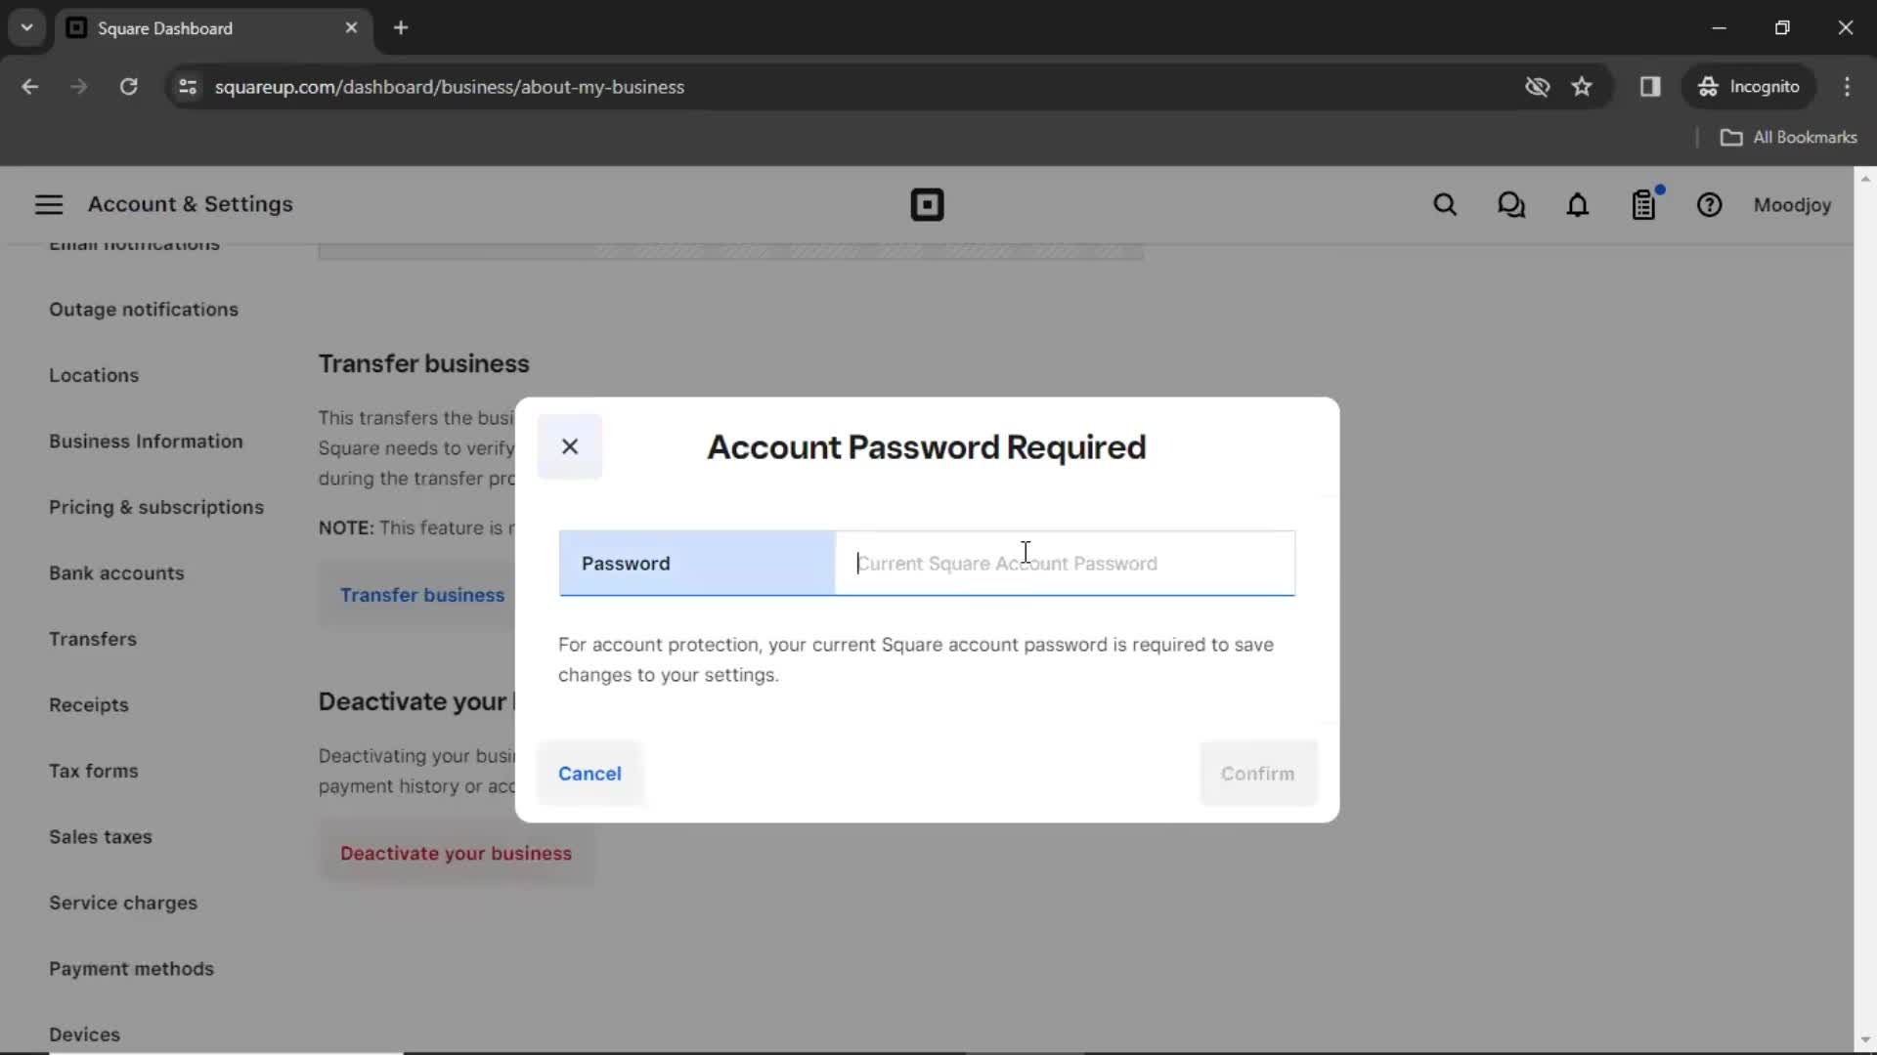The width and height of the screenshot is (1877, 1055).
Task: Expand Pricing & subscriptions section
Action: 154,506
